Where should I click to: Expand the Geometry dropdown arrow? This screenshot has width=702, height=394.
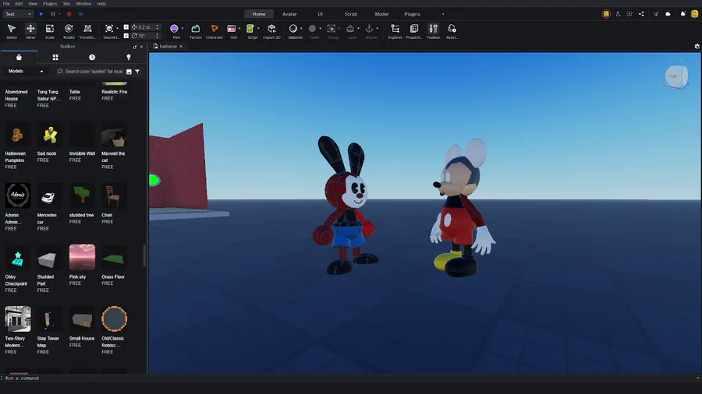(x=117, y=29)
